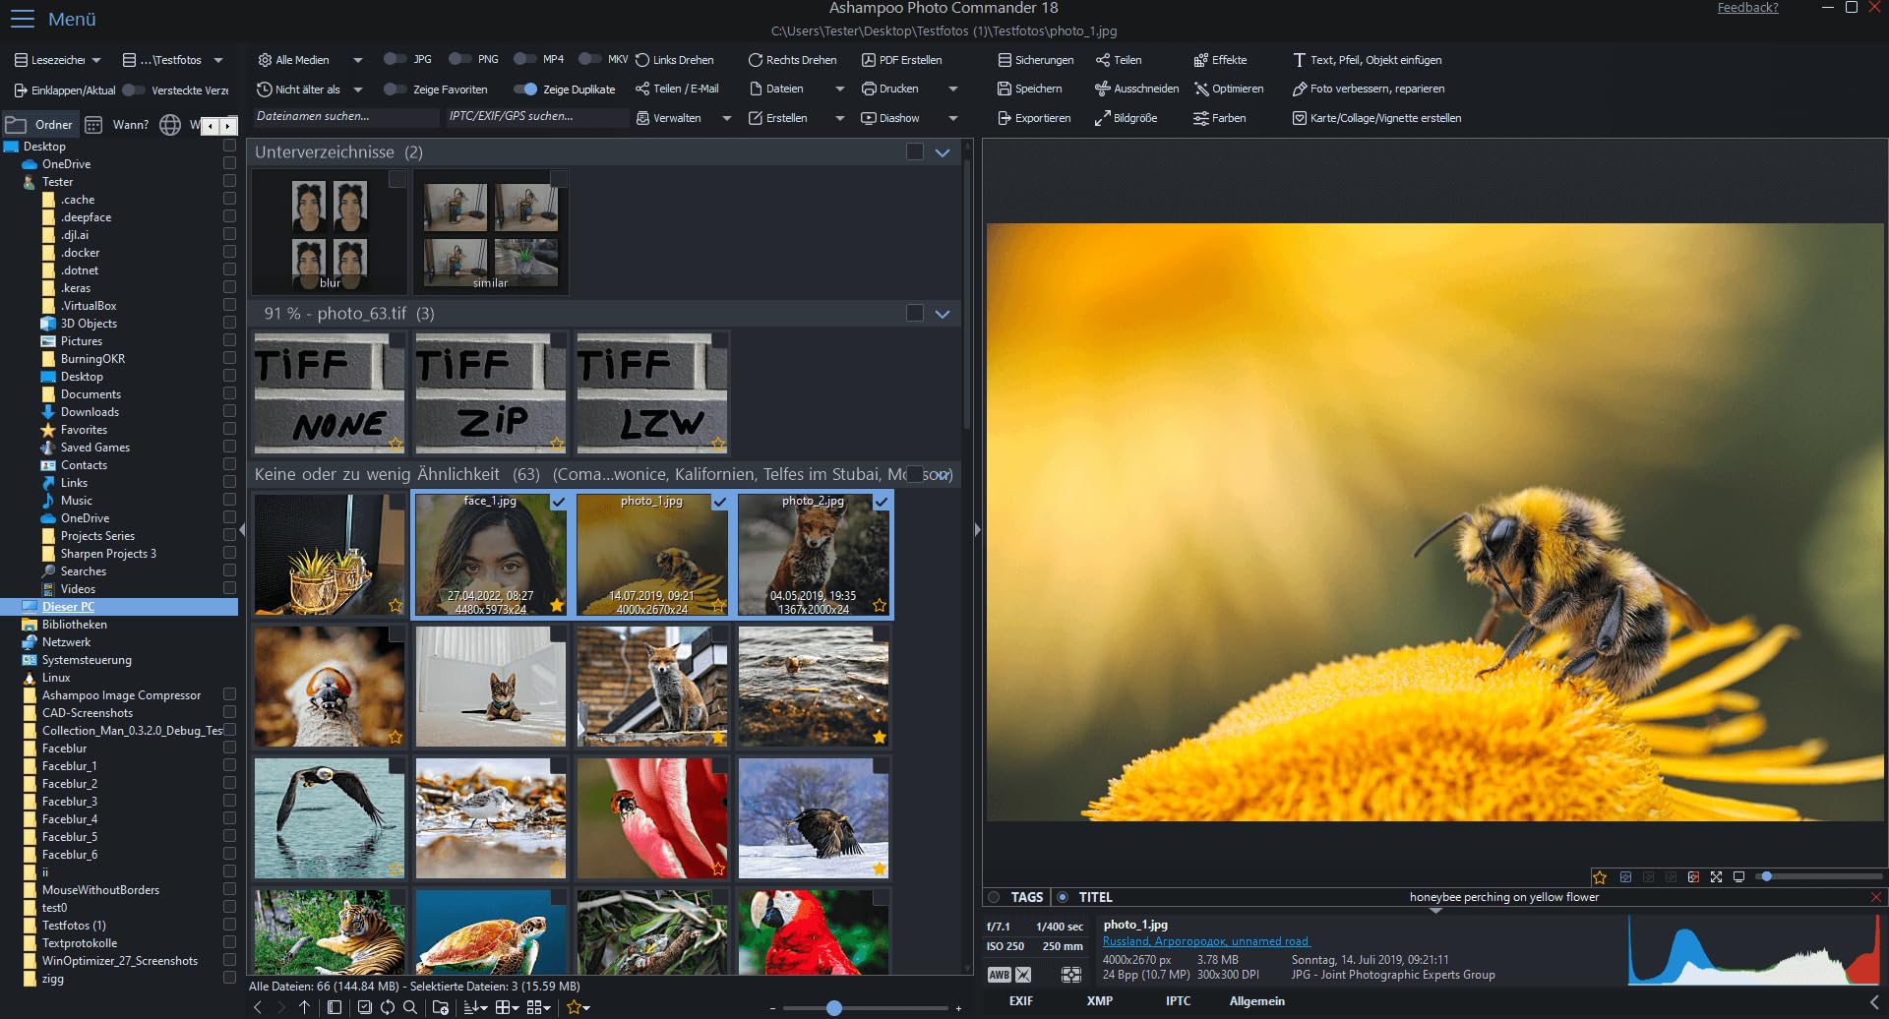Open the Farben color adjustments
1889x1019 pixels.
(1220, 118)
